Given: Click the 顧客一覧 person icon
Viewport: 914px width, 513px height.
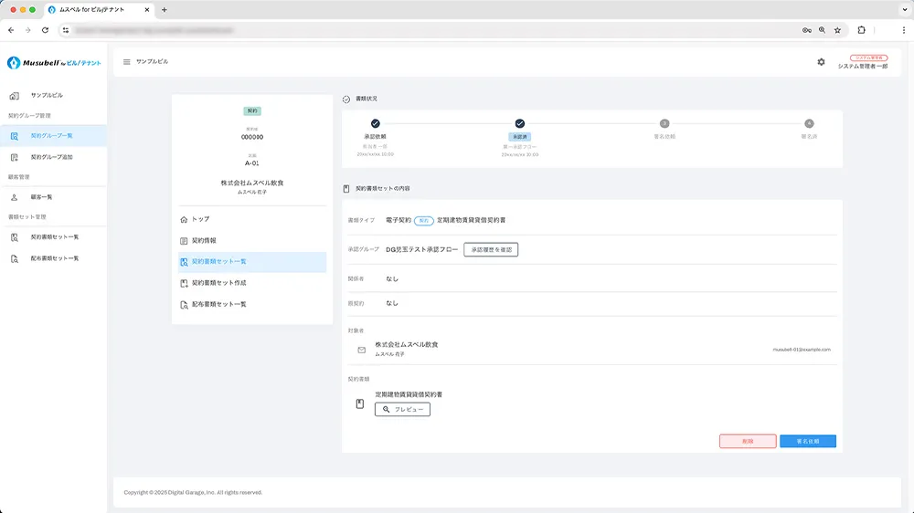Looking at the screenshot, I should coord(14,197).
